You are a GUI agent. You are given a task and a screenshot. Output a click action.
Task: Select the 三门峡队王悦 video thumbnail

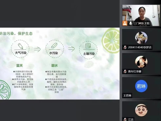(x=141, y=15)
